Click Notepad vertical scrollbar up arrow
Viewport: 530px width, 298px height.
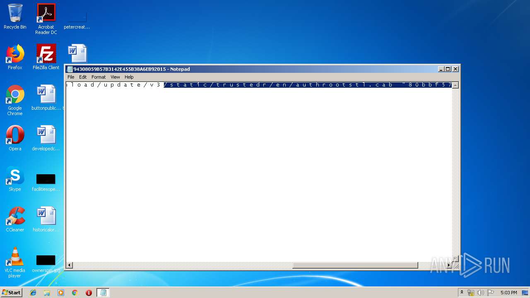455,85
